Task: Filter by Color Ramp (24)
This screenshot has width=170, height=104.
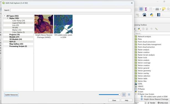Action: (19, 21)
